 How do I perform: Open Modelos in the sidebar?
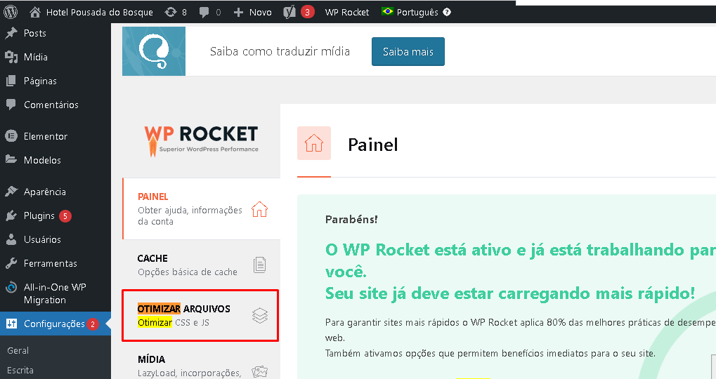[x=42, y=160]
